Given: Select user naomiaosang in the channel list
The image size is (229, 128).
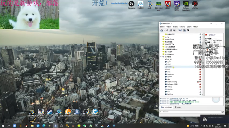Looking at the screenshot, I should point(172,82).
